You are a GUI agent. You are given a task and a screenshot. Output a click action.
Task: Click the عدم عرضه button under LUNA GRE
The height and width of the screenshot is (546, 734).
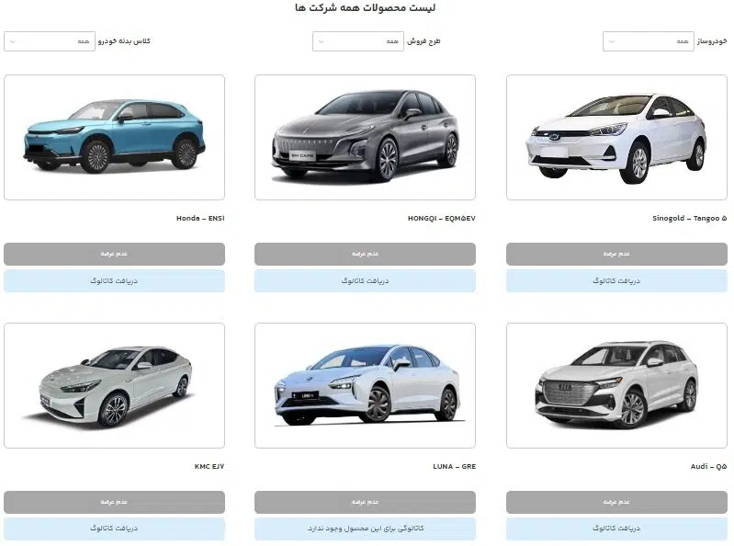(x=365, y=502)
